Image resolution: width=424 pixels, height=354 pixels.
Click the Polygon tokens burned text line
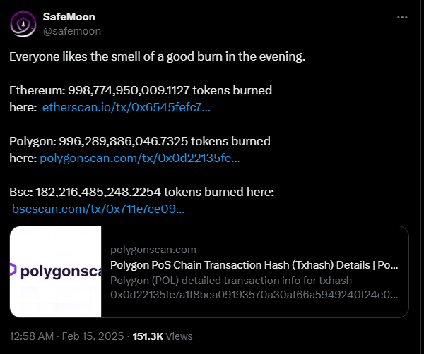coord(140,141)
